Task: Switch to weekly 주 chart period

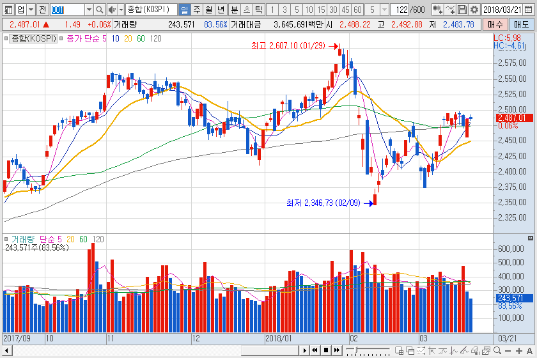Action: (x=196, y=10)
